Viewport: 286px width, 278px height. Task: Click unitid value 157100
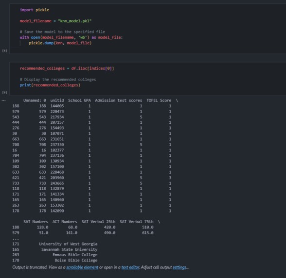coord(57,166)
